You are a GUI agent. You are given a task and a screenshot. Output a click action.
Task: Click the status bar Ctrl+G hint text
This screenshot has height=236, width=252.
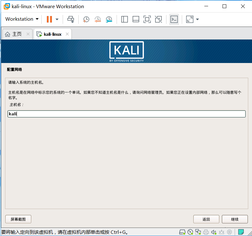[65, 232]
